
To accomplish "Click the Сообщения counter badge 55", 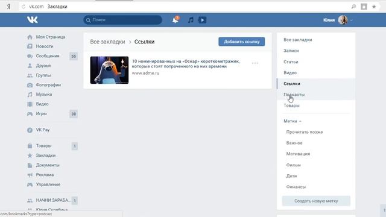I will [x=74, y=56].
